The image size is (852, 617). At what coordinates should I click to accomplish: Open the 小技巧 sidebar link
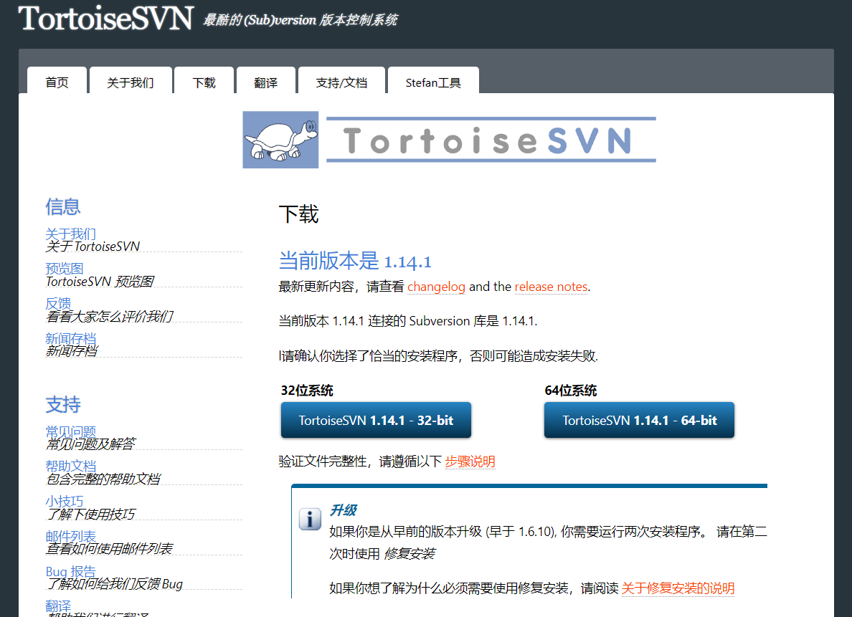click(64, 501)
